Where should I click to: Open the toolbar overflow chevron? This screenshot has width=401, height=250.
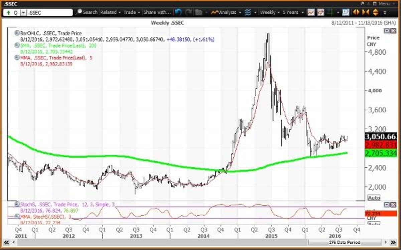(x=385, y=12)
